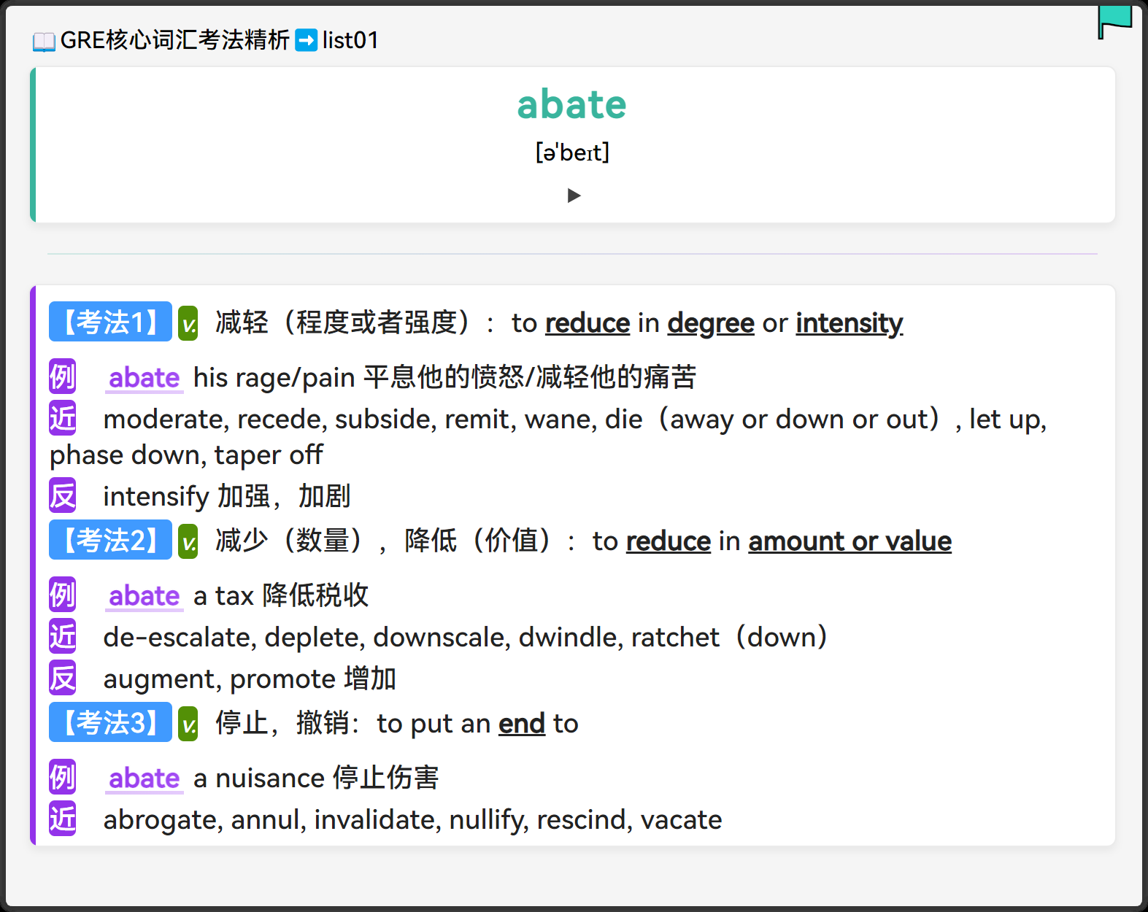Click the 近 icon before de-escalate synonyms

pos(62,636)
